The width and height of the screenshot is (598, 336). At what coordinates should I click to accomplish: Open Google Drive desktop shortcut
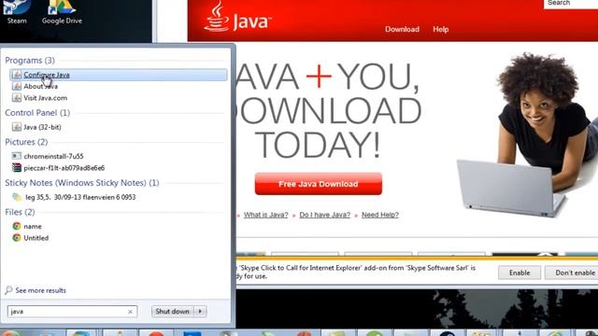tap(62, 12)
